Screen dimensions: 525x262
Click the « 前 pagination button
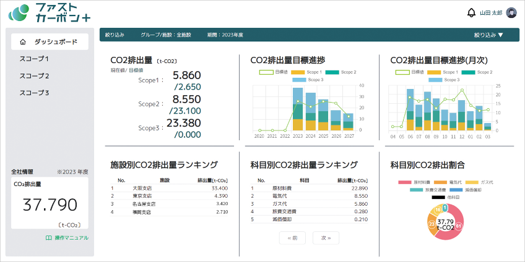point(292,237)
